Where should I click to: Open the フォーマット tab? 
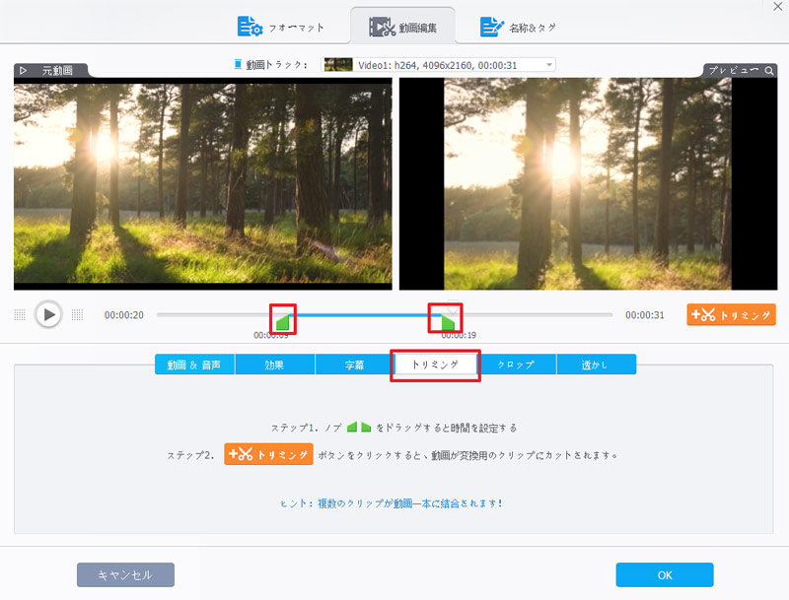[x=281, y=27]
